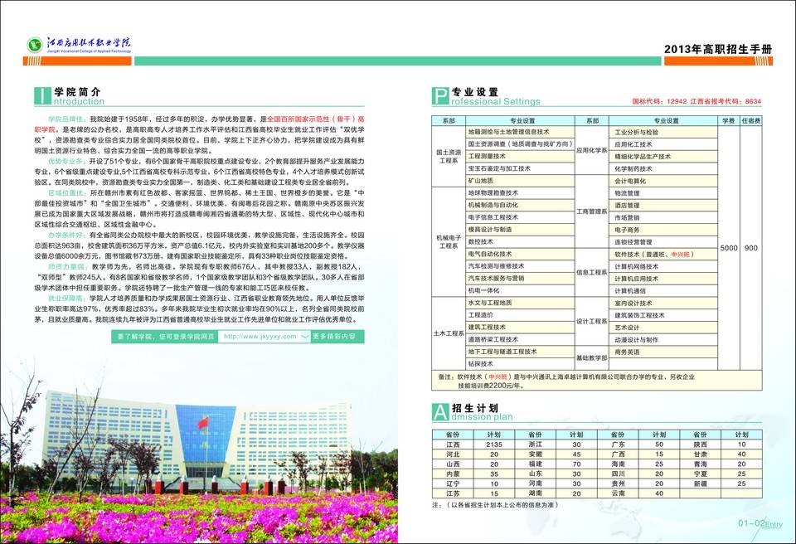Image resolution: width=796 pixels, height=544 pixels.
Task: Click the '学院简介' section heading
Action: tap(78, 92)
